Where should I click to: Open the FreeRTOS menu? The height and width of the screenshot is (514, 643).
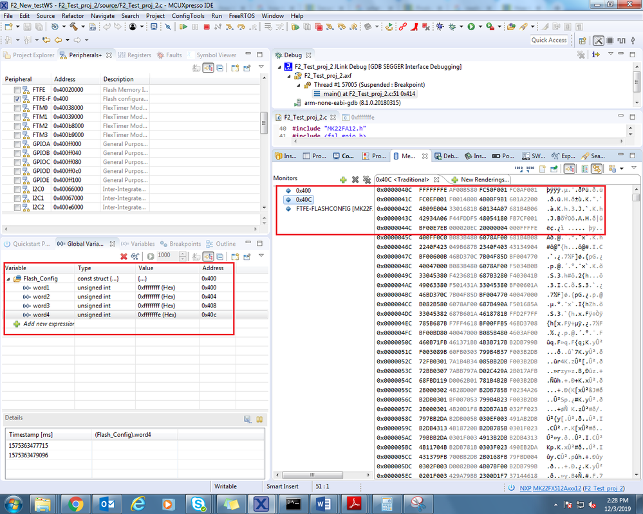click(x=241, y=16)
